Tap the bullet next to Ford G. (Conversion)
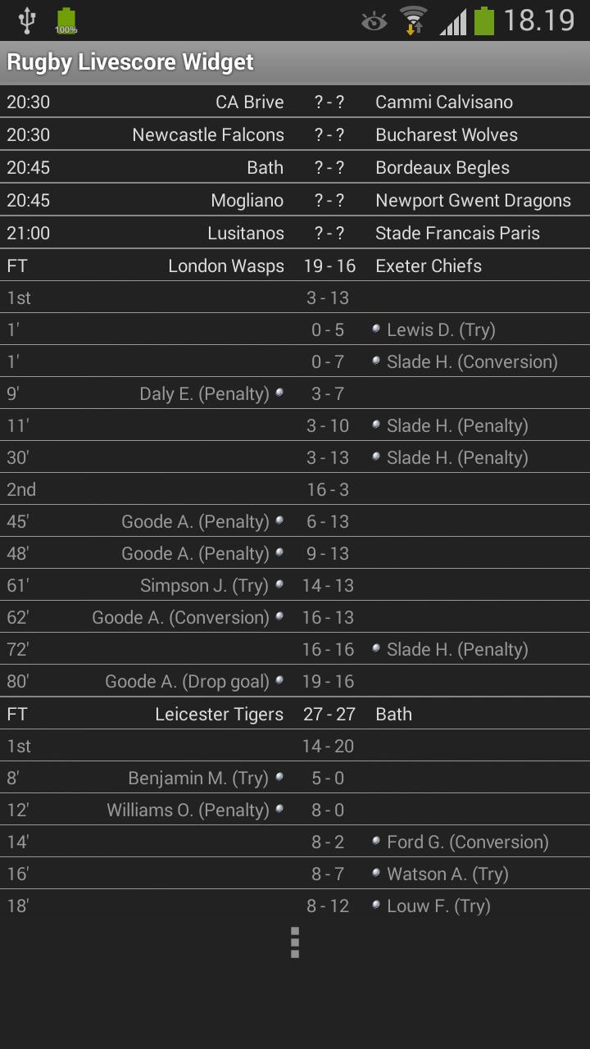The image size is (590, 1049). click(377, 842)
